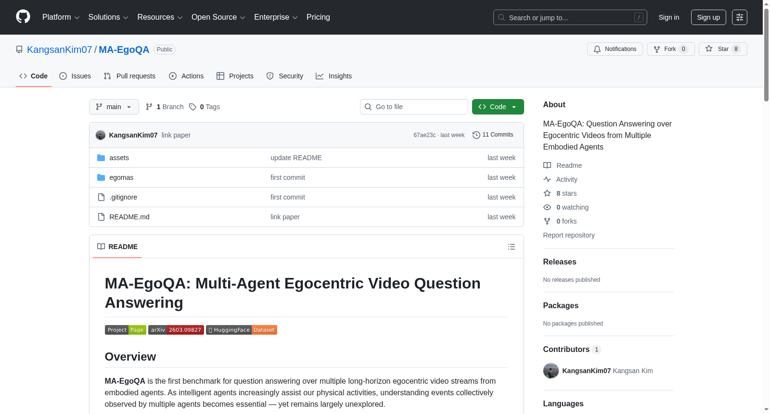Click the README.md file icon
The image size is (770, 414).
pos(101,217)
